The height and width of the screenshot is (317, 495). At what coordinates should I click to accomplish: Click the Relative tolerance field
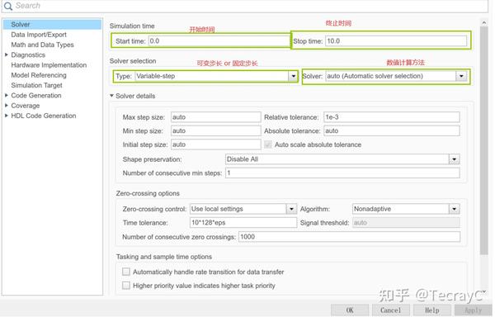[391, 117]
